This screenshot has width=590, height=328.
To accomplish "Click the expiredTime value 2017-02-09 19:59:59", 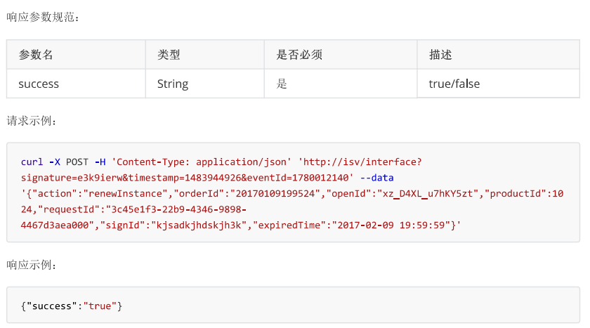I will click(x=391, y=225).
